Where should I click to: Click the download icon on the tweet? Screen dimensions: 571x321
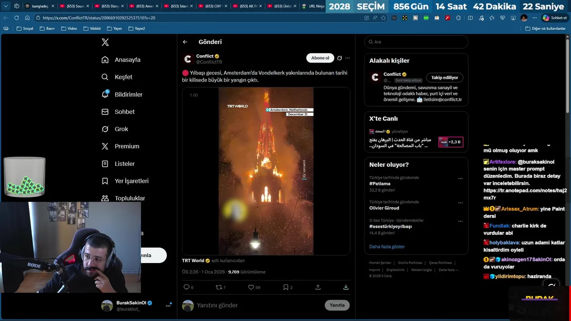point(346,287)
